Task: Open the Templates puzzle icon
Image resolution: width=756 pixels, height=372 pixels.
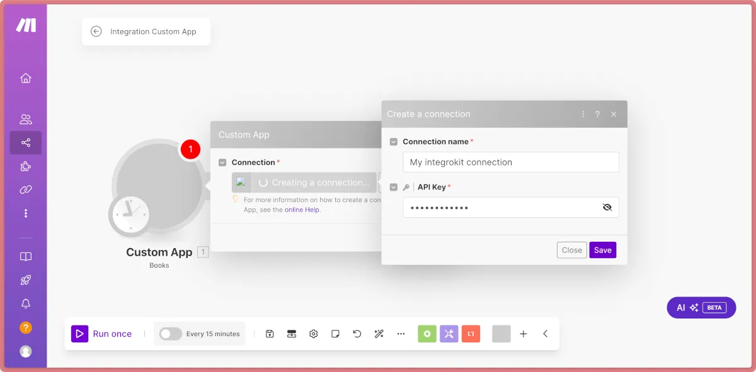Action: 26,166
